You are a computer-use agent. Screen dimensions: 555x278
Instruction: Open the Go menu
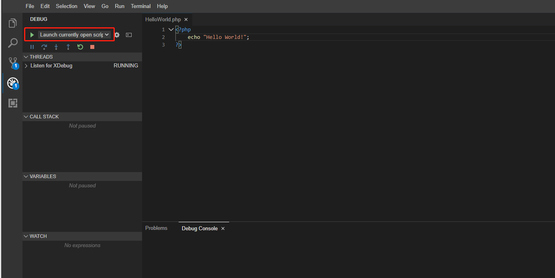(x=105, y=6)
